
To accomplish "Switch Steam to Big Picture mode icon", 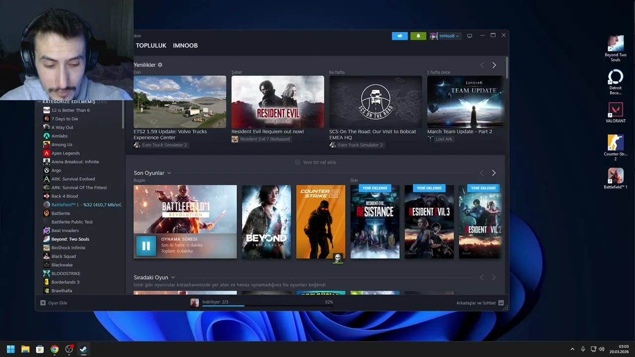I will point(469,36).
